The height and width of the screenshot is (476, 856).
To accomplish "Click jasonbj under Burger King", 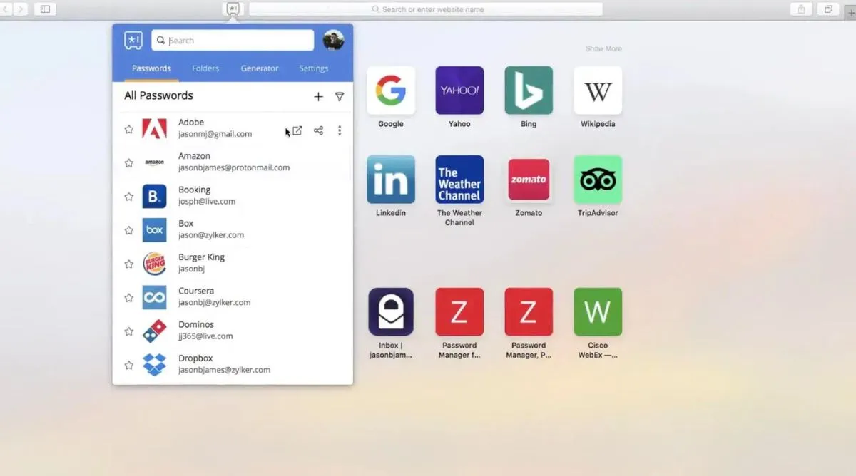I will click(190, 269).
